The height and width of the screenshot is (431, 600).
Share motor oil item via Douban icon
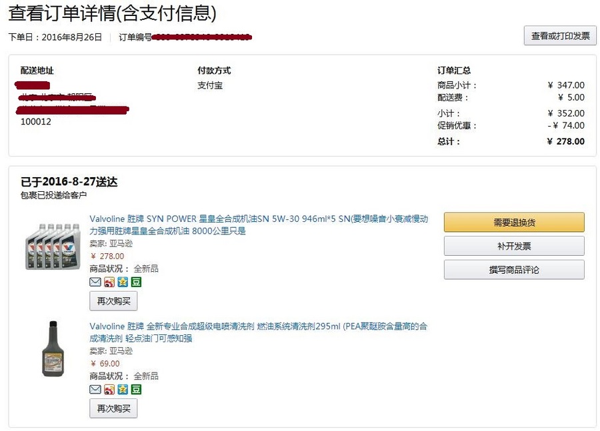[136, 282]
